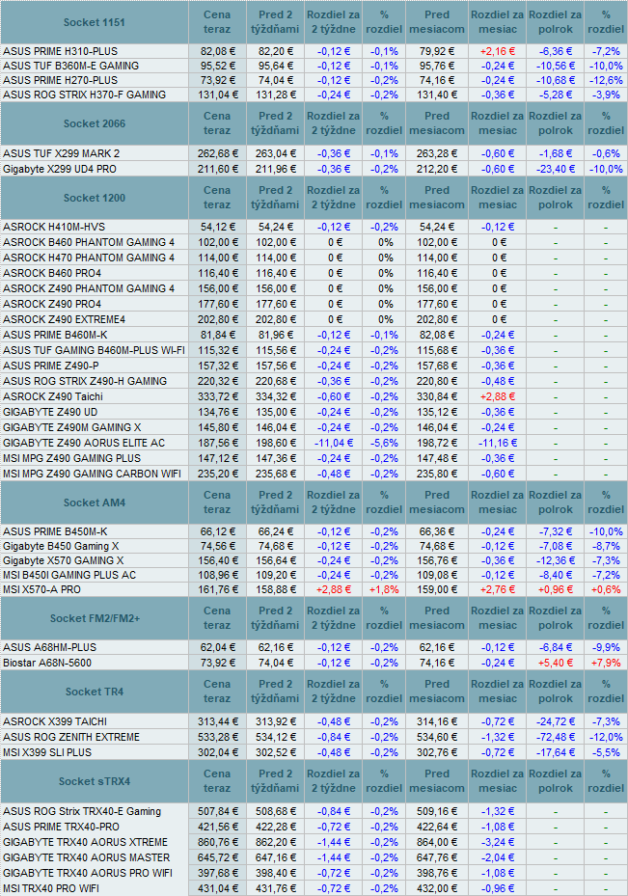Image resolution: width=628 pixels, height=896 pixels.
Task: Click ASROCK Z490 EXTREME4 name
Action: click(64, 319)
